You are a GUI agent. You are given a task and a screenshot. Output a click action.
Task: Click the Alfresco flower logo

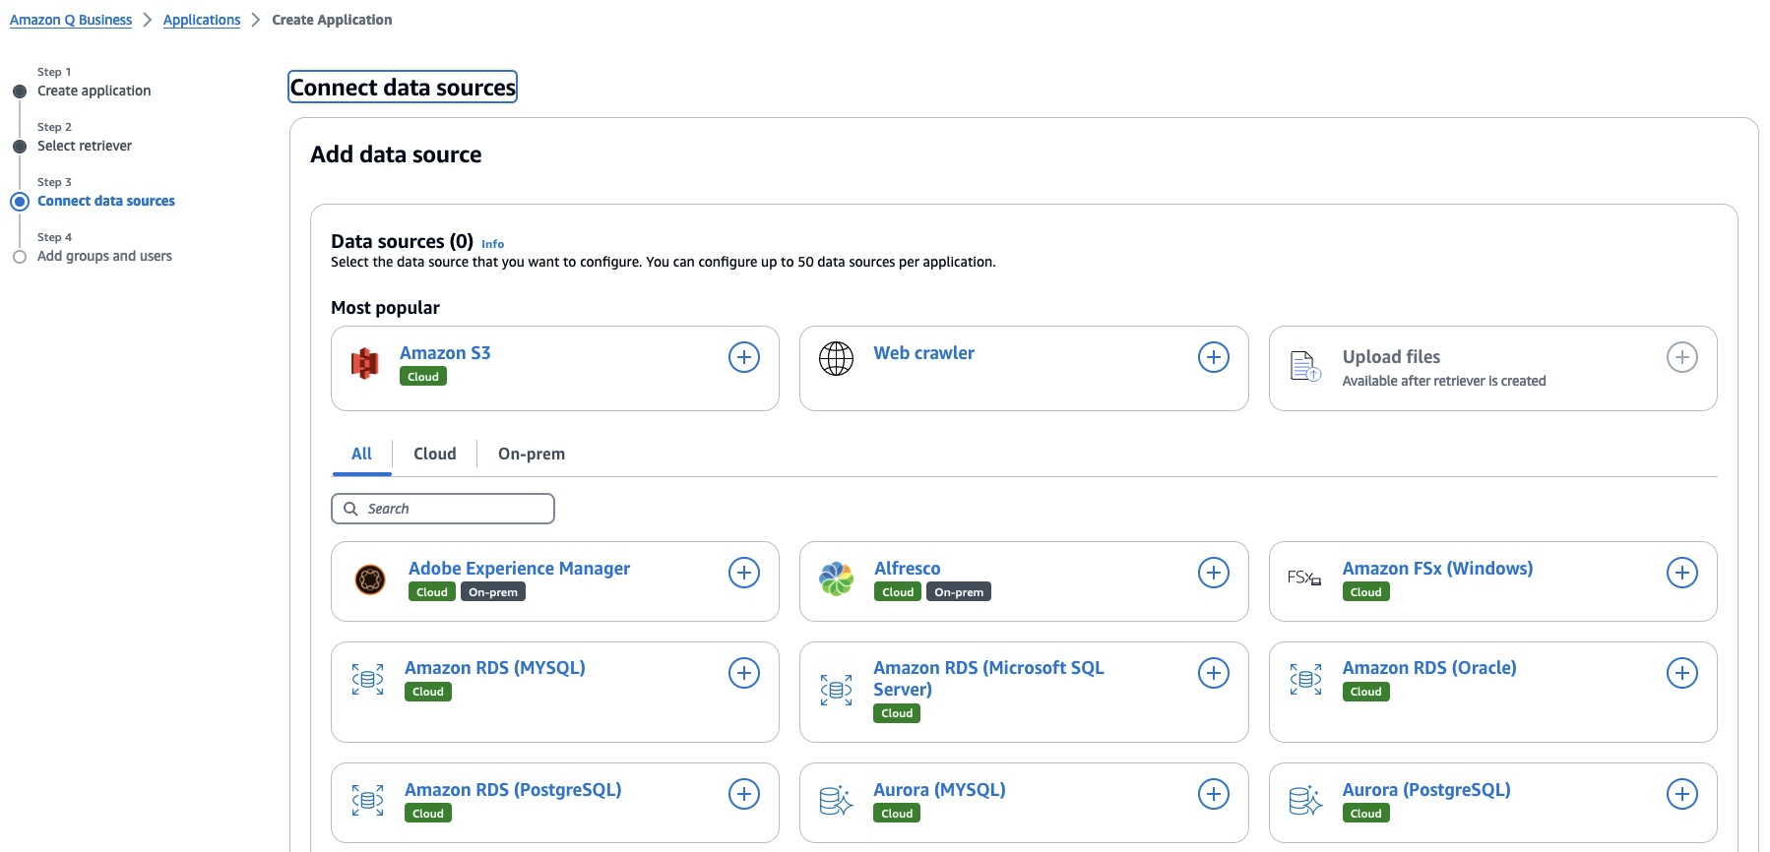[x=837, y=578]
